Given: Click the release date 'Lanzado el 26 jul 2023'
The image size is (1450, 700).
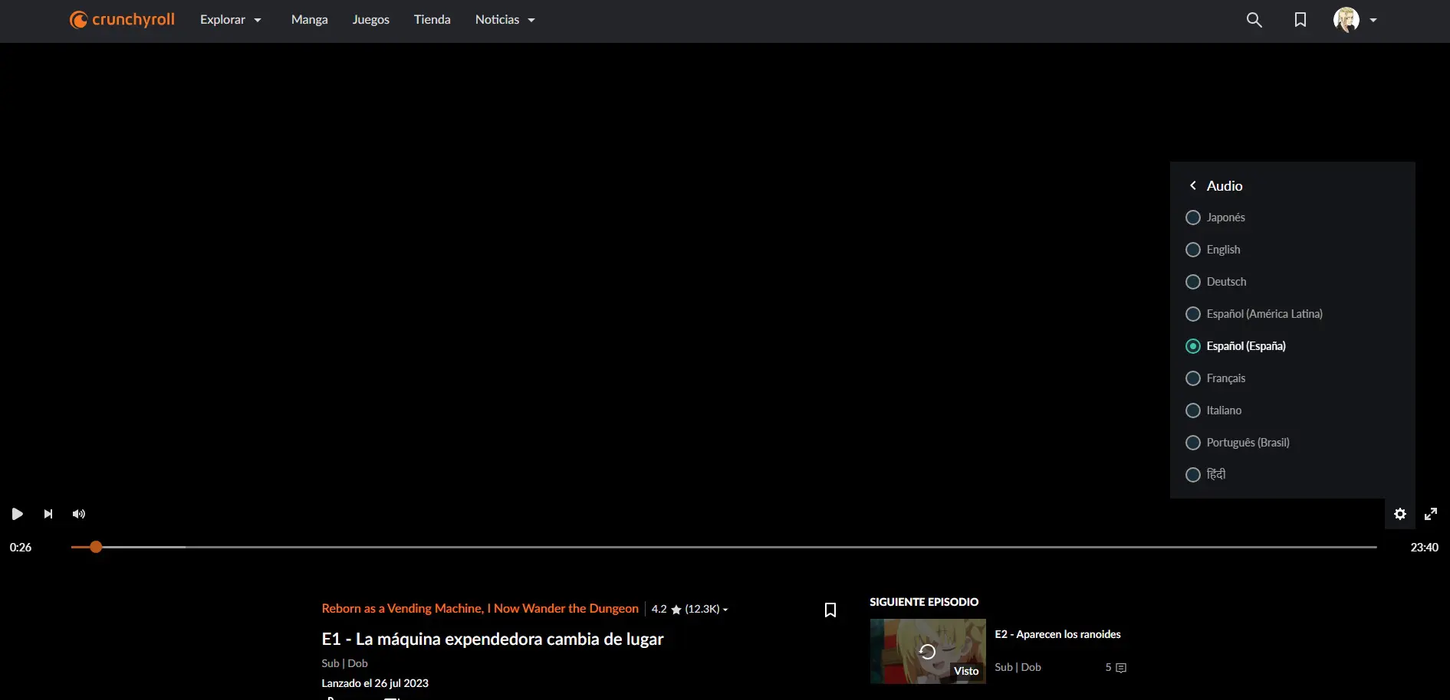Looking at the screenshot, I should click(375, 683).
